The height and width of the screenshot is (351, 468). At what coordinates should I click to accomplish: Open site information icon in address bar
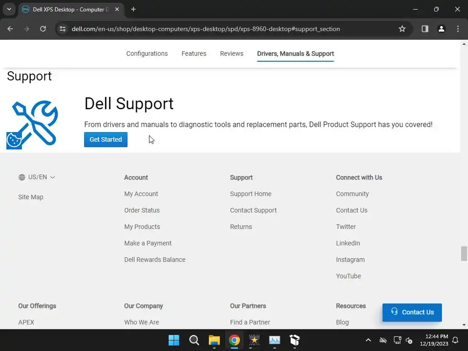[63, 29]
